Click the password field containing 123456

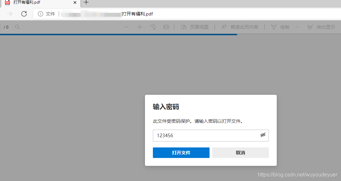211,136
